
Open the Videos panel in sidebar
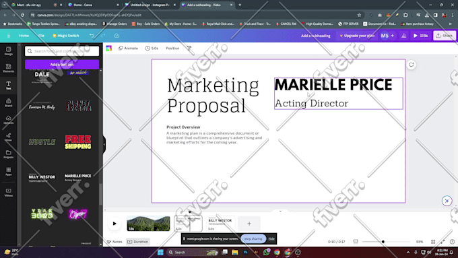coord(9,192)
